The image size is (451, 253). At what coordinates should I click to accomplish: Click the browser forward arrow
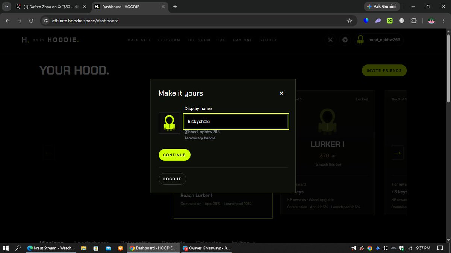pos(20,21)
